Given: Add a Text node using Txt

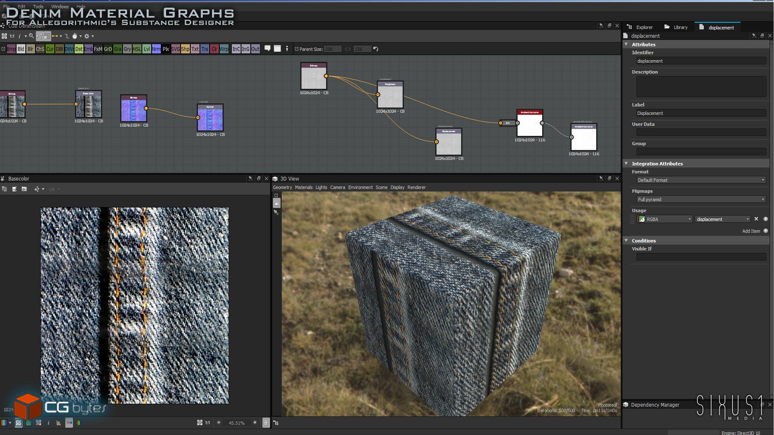Looking at the screenshot, I should (x=195, y=49).
